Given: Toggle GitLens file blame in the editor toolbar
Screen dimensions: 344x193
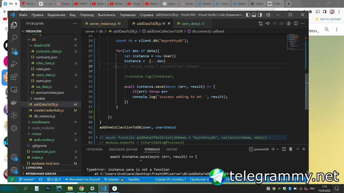Looking at the screenshot, I should [289, 24].
